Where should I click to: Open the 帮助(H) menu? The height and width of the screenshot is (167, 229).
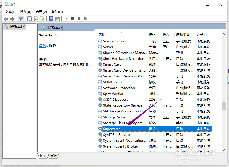tap(57, 12)
